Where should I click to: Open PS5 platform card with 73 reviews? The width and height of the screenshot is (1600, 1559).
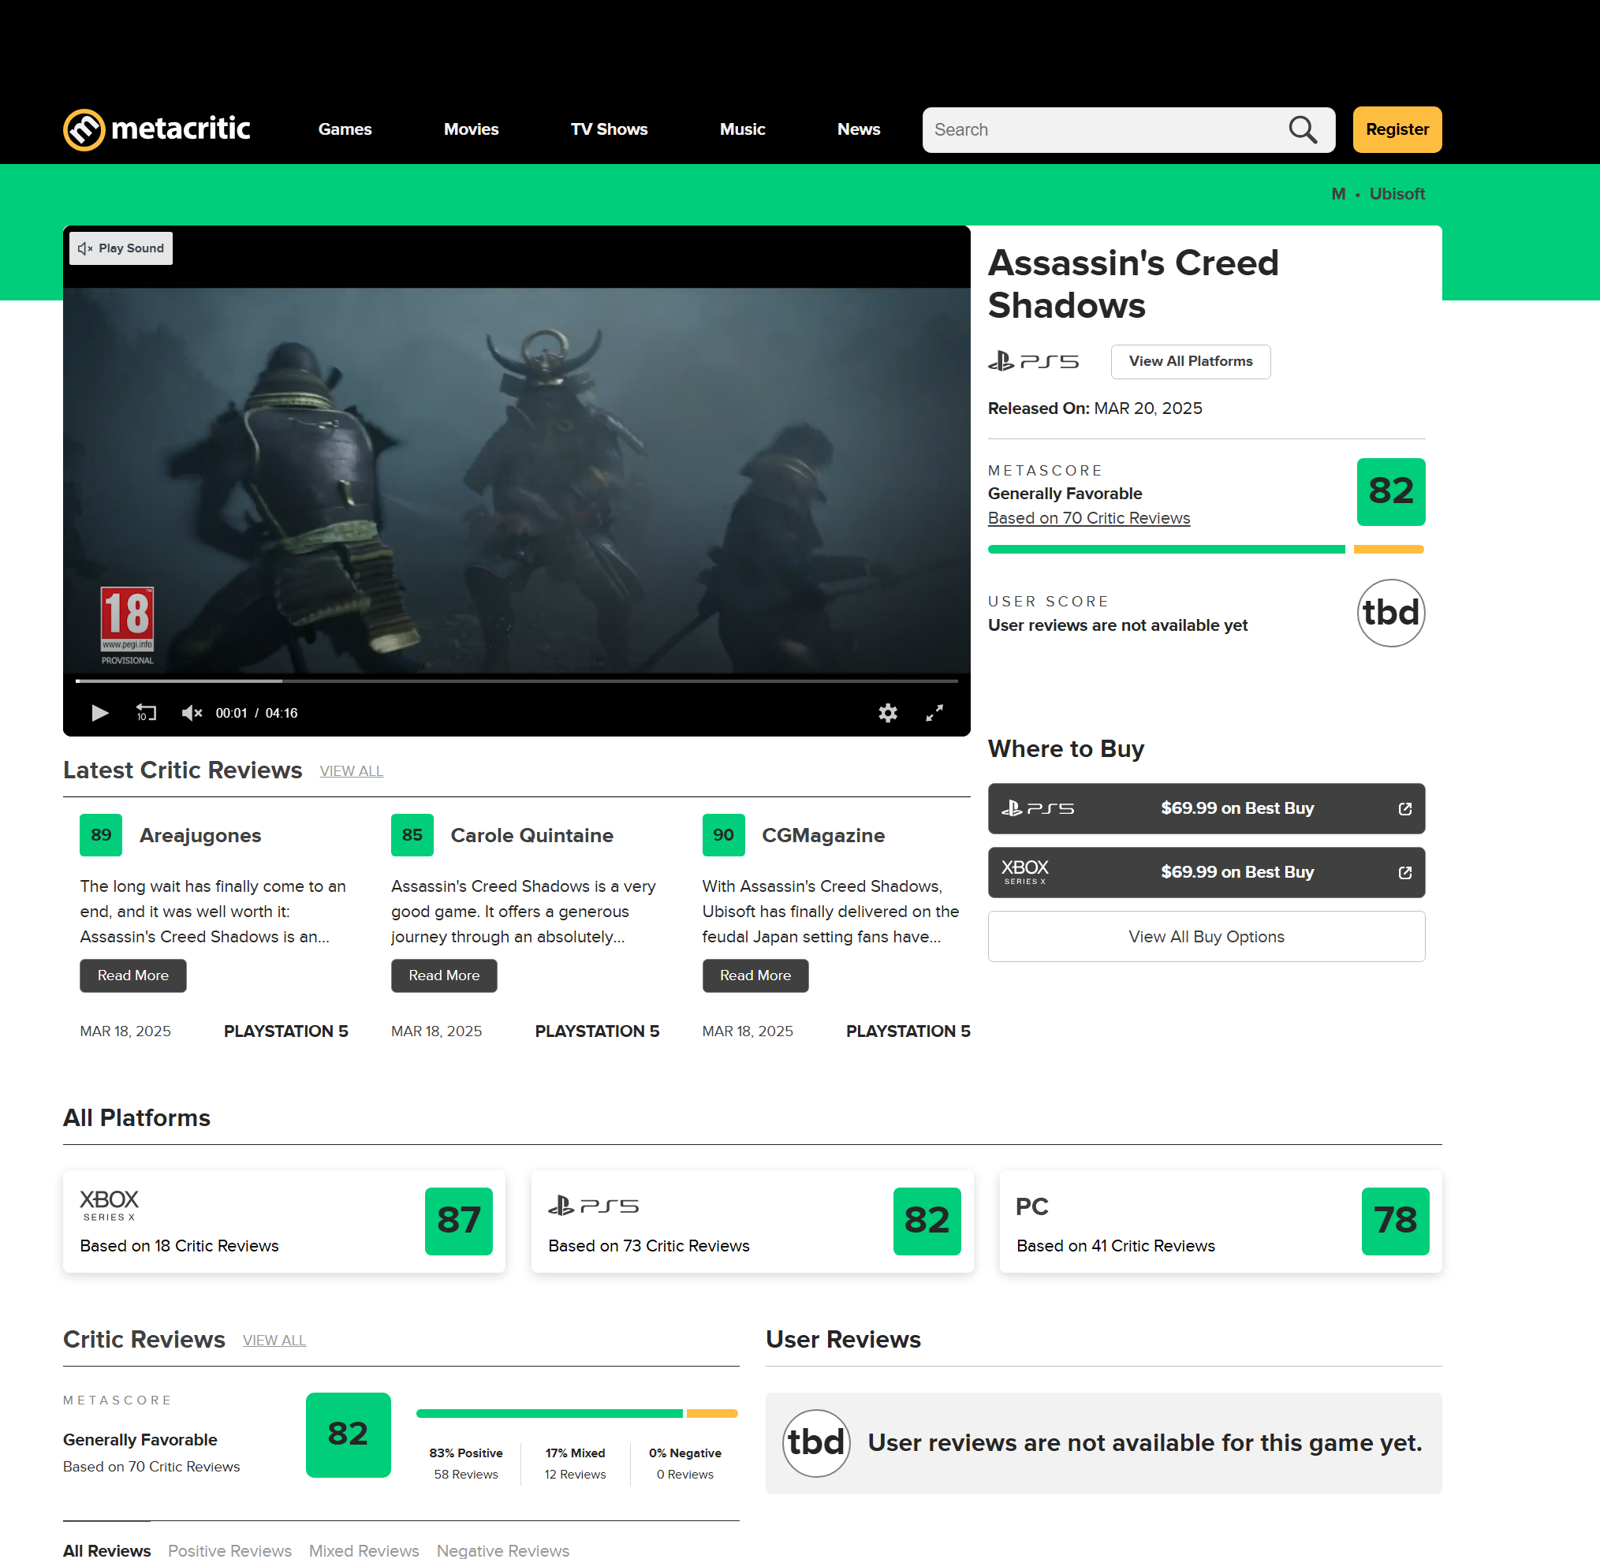tap(752, 1221)
